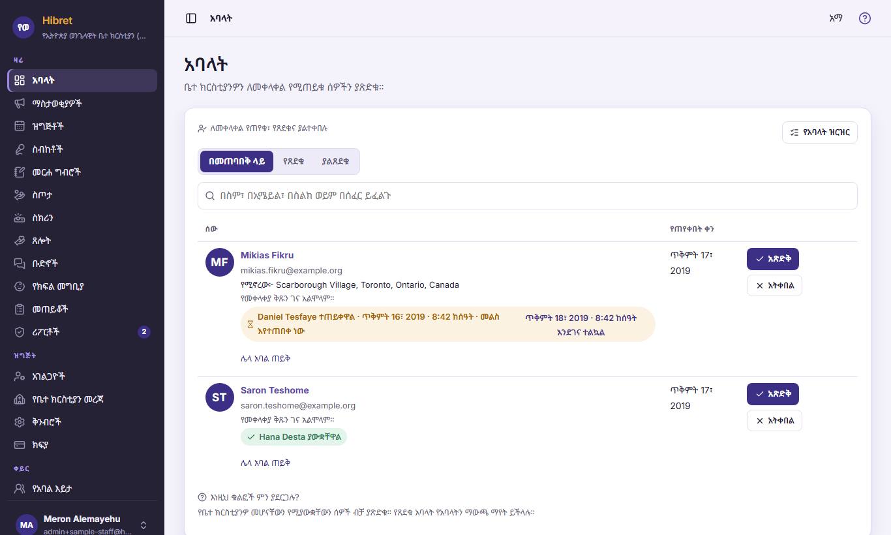891x535 pixels.
Task: Open the የአባላት ዝርዝር member list button
Action: [x=820, y=132]
